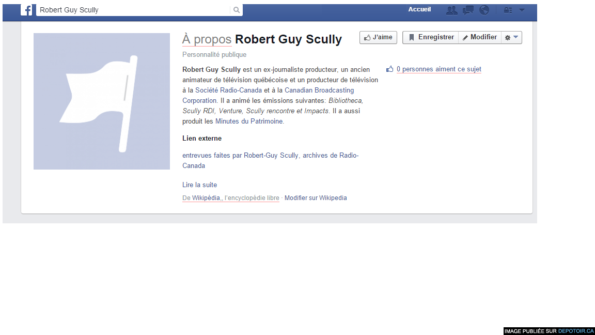Expand the account dropdown arrow
This screenshot has width=595, height=335.
522,10
